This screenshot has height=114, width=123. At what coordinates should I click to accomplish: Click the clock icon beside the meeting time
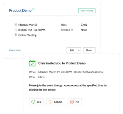(16, 30)
